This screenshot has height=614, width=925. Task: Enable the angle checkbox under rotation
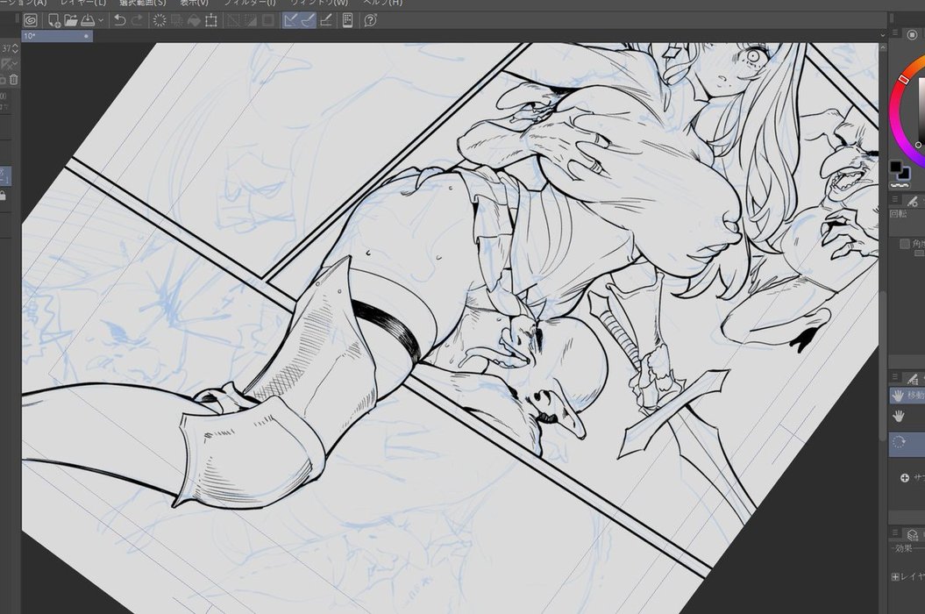[906, 244]
